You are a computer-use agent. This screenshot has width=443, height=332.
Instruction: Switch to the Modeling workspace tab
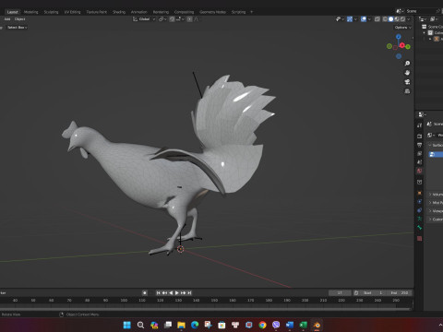tap(30, 12)
